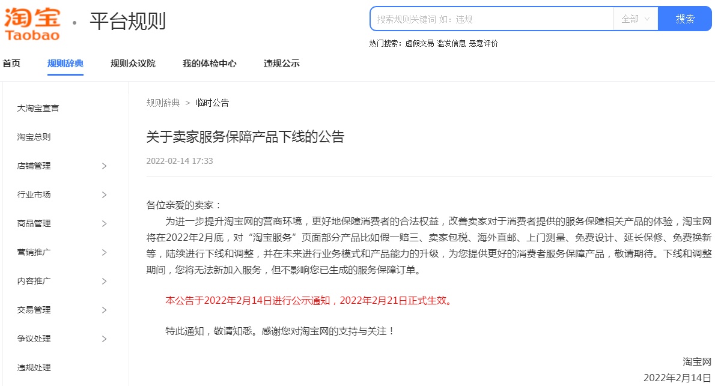Expand the 争议处理 chevron arrow
The height and width of the screenshot is (386, 715).
point(105,339)
